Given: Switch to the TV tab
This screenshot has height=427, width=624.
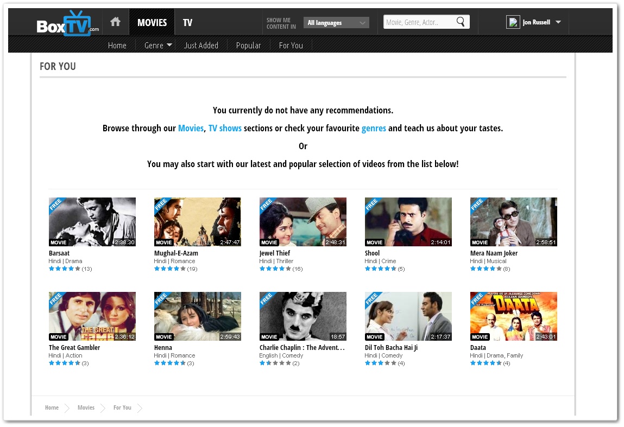Looking at the screenshot, I should click(187, 22).
